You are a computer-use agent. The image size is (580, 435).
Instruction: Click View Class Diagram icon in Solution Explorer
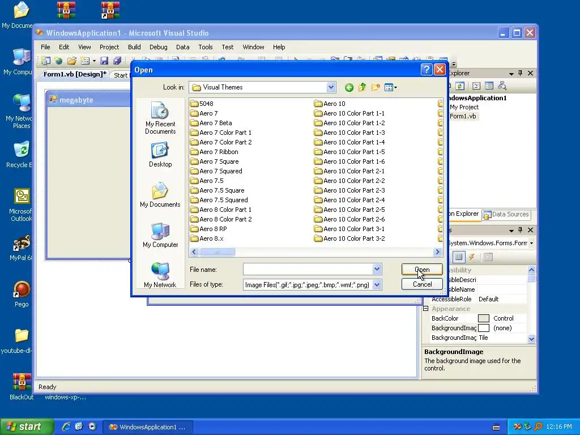click(x=502, y=86)
